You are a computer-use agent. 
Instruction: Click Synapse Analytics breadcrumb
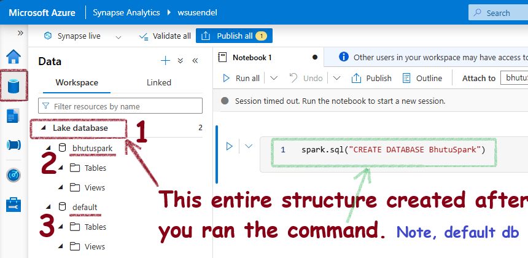coord(126,13)
